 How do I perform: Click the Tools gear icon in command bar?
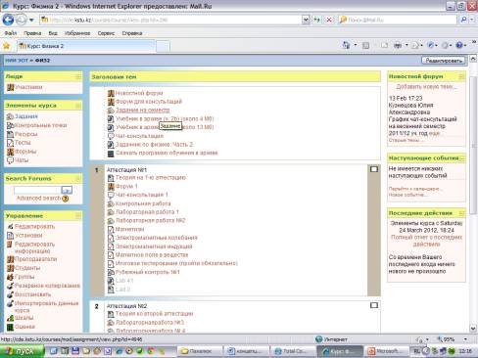[x=445, y=46]
